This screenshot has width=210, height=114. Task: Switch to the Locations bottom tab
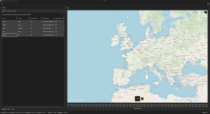click(4, 109)
